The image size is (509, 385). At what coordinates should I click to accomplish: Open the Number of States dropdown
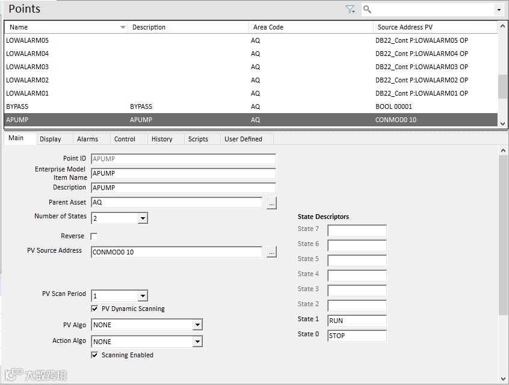tap(143, 218)
